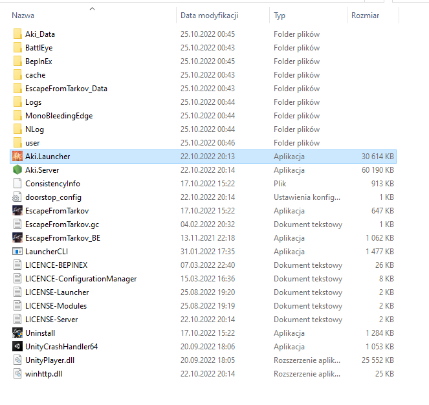Click the EscapeFromTarkov_BE file name

point(63,238)
